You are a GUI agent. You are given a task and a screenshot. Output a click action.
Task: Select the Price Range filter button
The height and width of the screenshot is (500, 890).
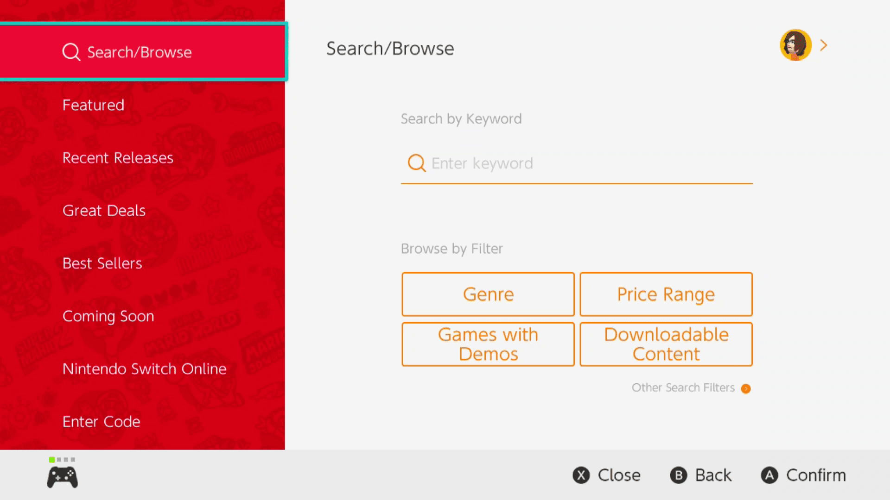pos(666,294)
